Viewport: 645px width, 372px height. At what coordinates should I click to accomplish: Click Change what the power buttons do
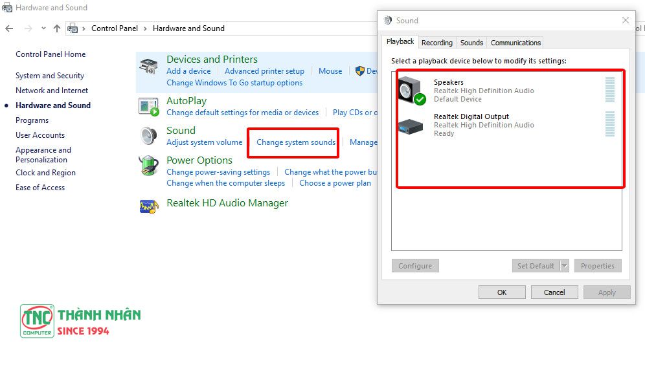coord(331,172)
